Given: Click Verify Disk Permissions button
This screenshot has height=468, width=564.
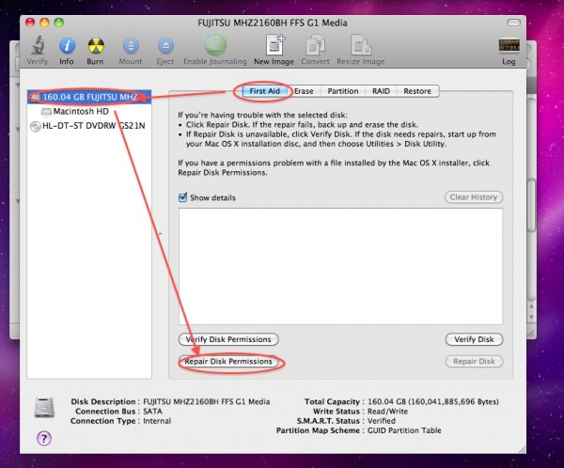Looking at the screenshot, I should 228,339.
